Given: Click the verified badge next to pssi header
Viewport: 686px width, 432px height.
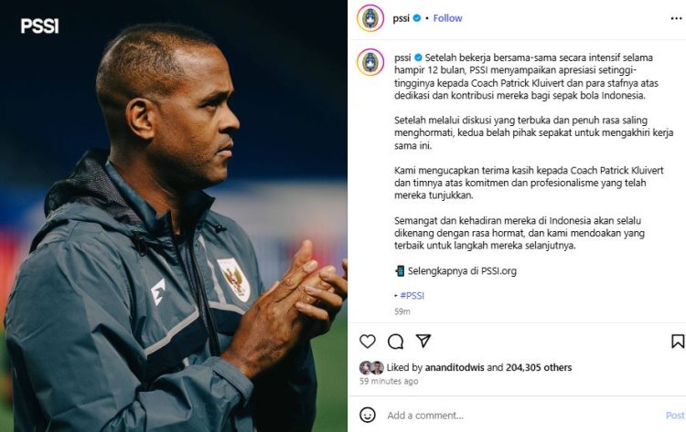Looking at the screenshot, I should [x=417, y=18].
